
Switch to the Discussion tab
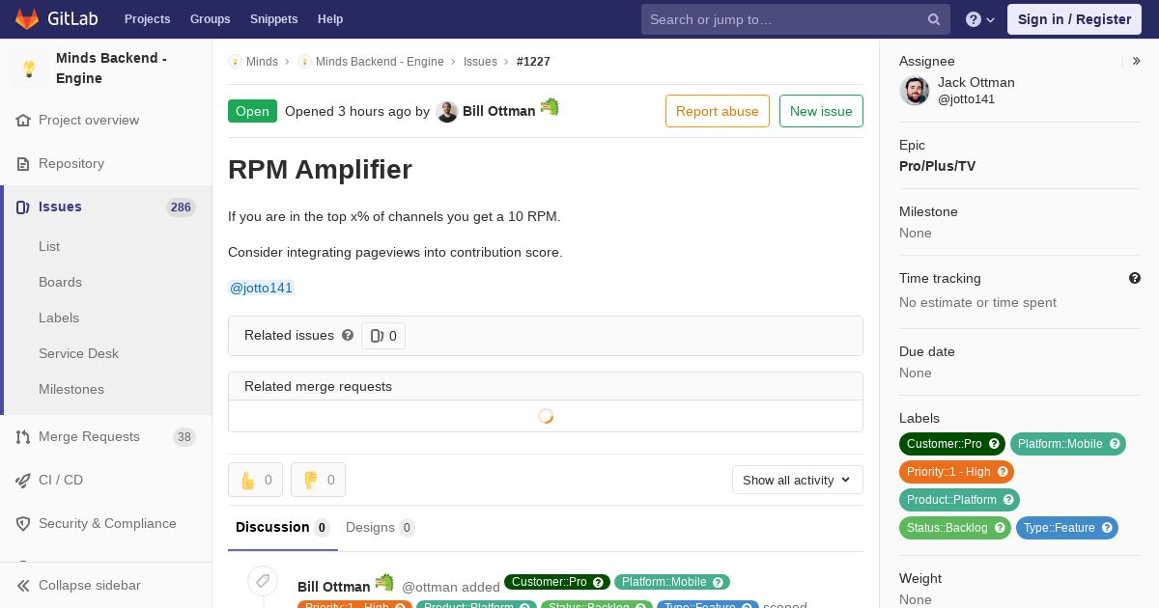click(x=283, y=527)
